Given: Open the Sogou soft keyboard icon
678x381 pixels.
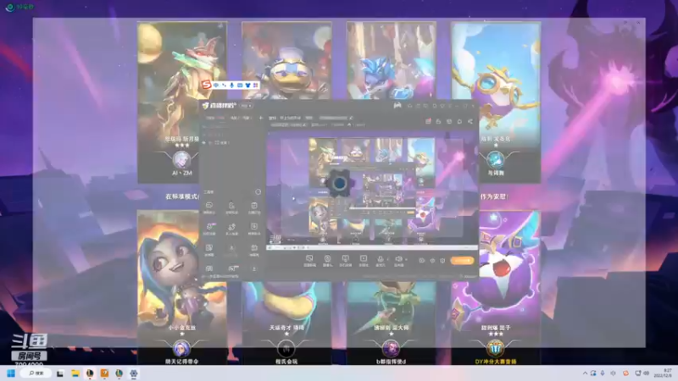Looking at the screenshot, I should tap(240, 86).
